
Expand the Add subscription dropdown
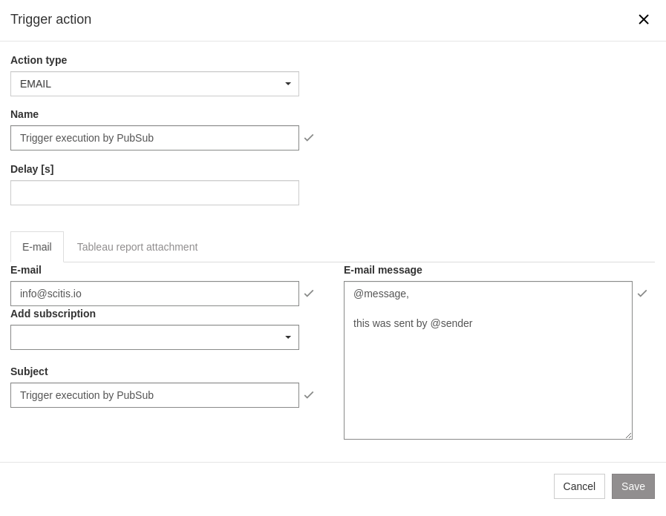(x=154, y=337)
